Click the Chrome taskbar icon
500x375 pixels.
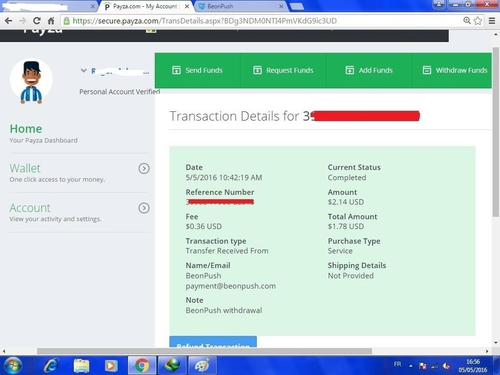[x=142, y=366]
